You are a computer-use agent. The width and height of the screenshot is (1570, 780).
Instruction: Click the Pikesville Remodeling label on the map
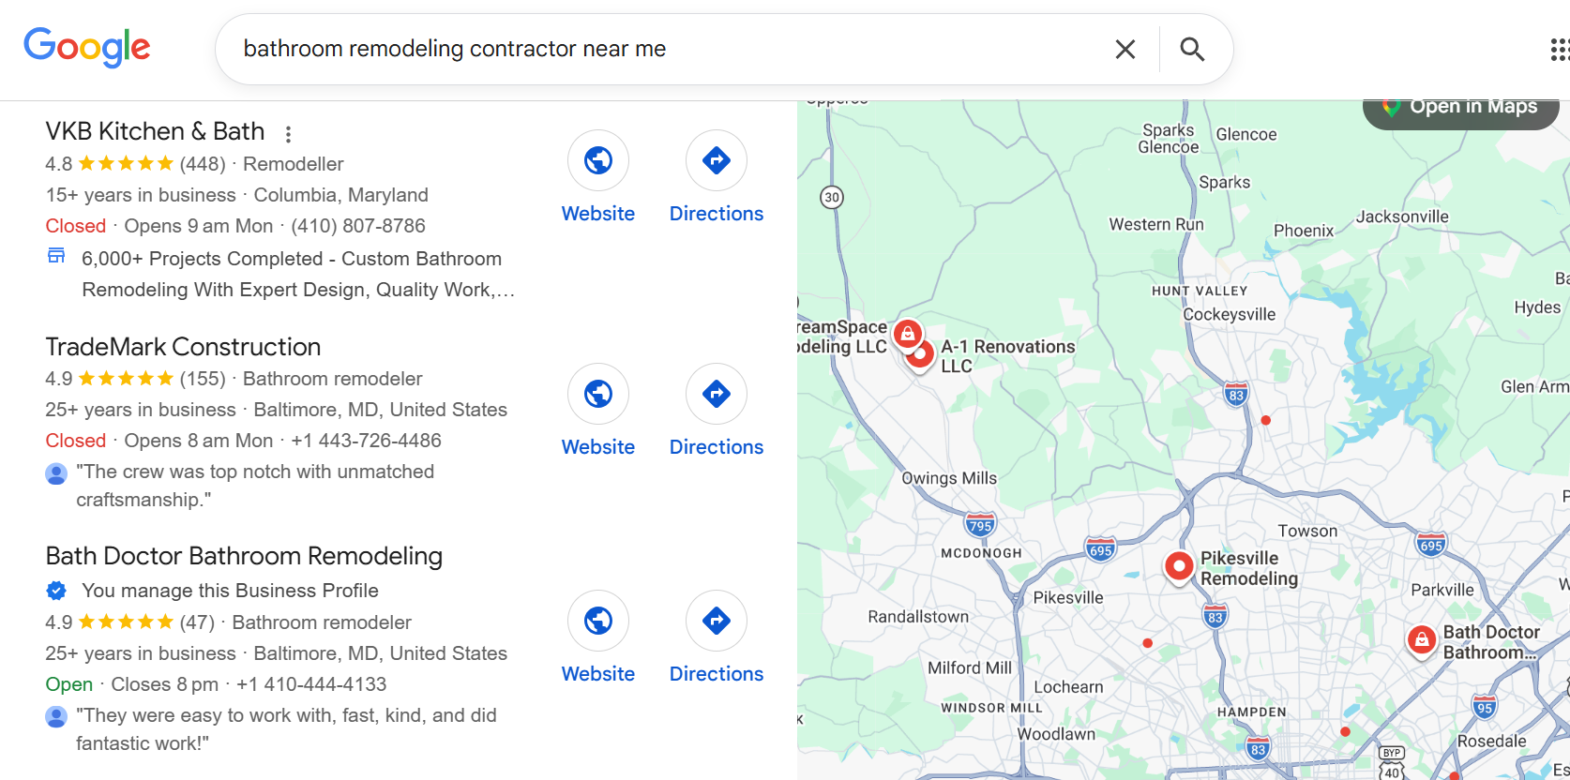1249,568
